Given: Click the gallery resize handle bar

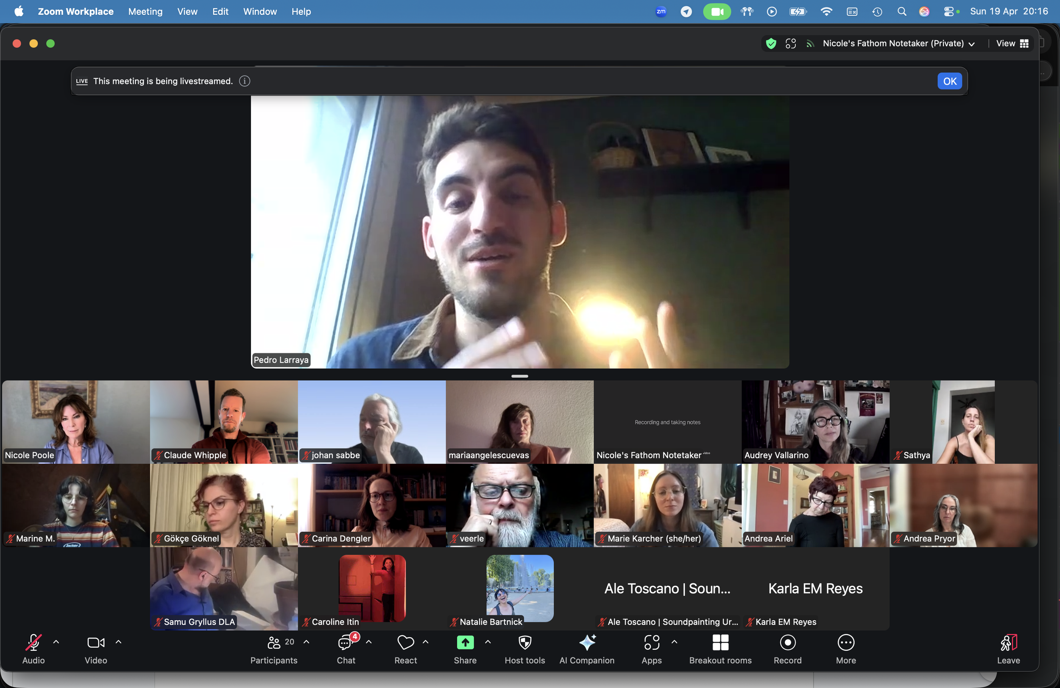Looking at the screenshot, I should pos(519,377).
